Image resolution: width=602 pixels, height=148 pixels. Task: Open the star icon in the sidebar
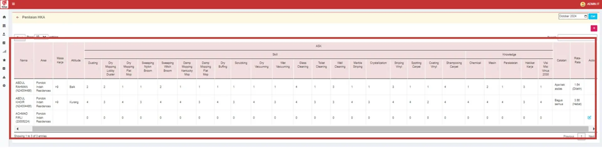point(4,60)
